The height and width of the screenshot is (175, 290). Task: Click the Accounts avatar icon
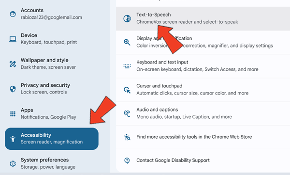point(13,14)
